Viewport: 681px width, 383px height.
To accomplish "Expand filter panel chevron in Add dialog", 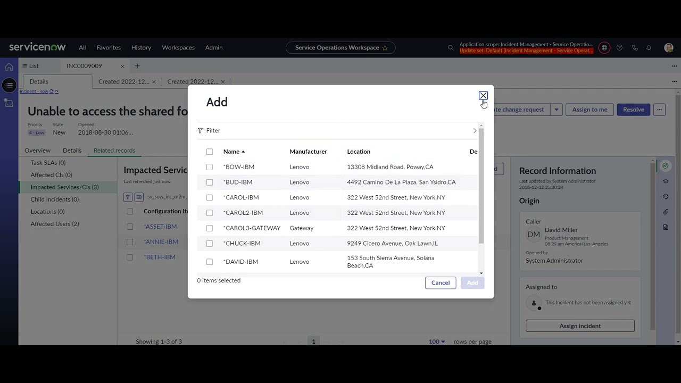I will (475, 131).
